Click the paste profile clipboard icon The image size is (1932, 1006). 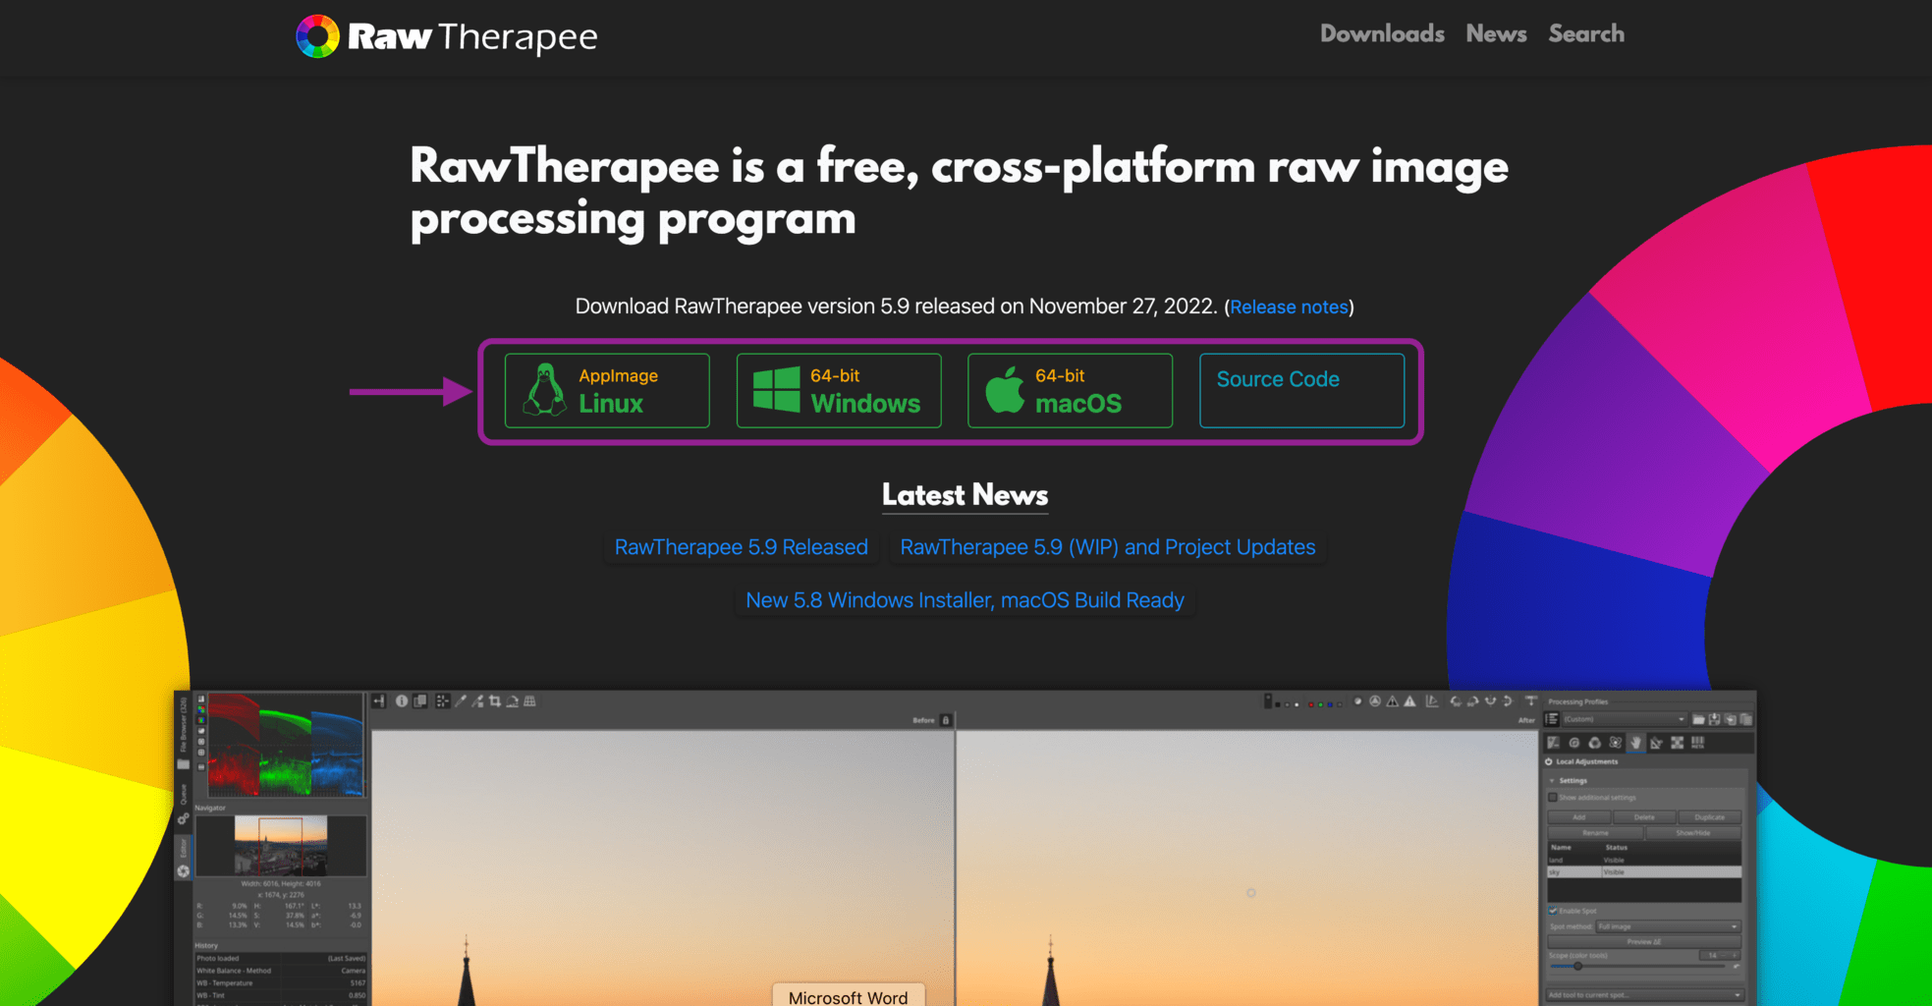[x=1746, y=719]
